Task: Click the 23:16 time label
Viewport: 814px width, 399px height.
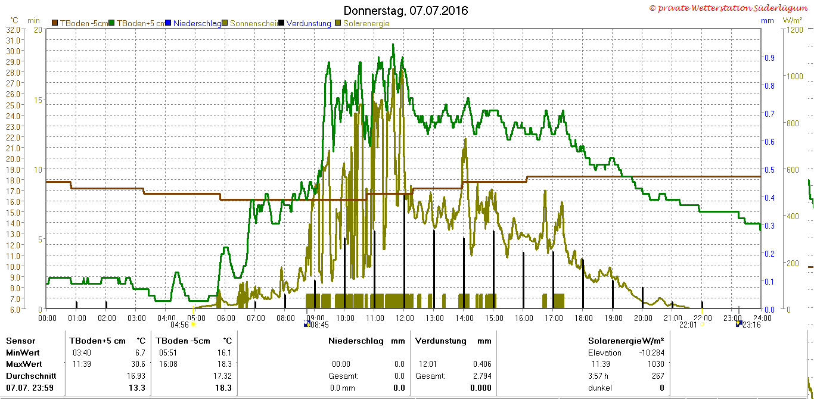Action: click(x=751, y=325)
